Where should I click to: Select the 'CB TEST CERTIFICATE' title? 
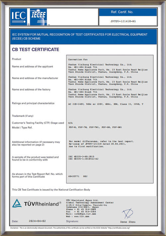36,50
